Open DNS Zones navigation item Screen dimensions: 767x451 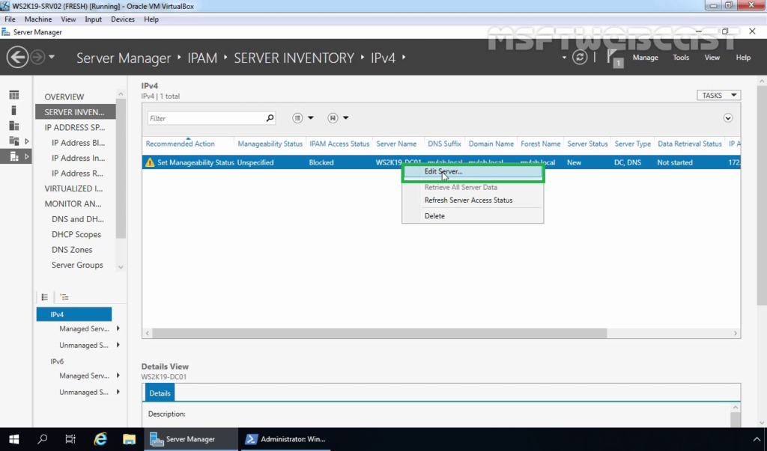[x=72, y=250]
